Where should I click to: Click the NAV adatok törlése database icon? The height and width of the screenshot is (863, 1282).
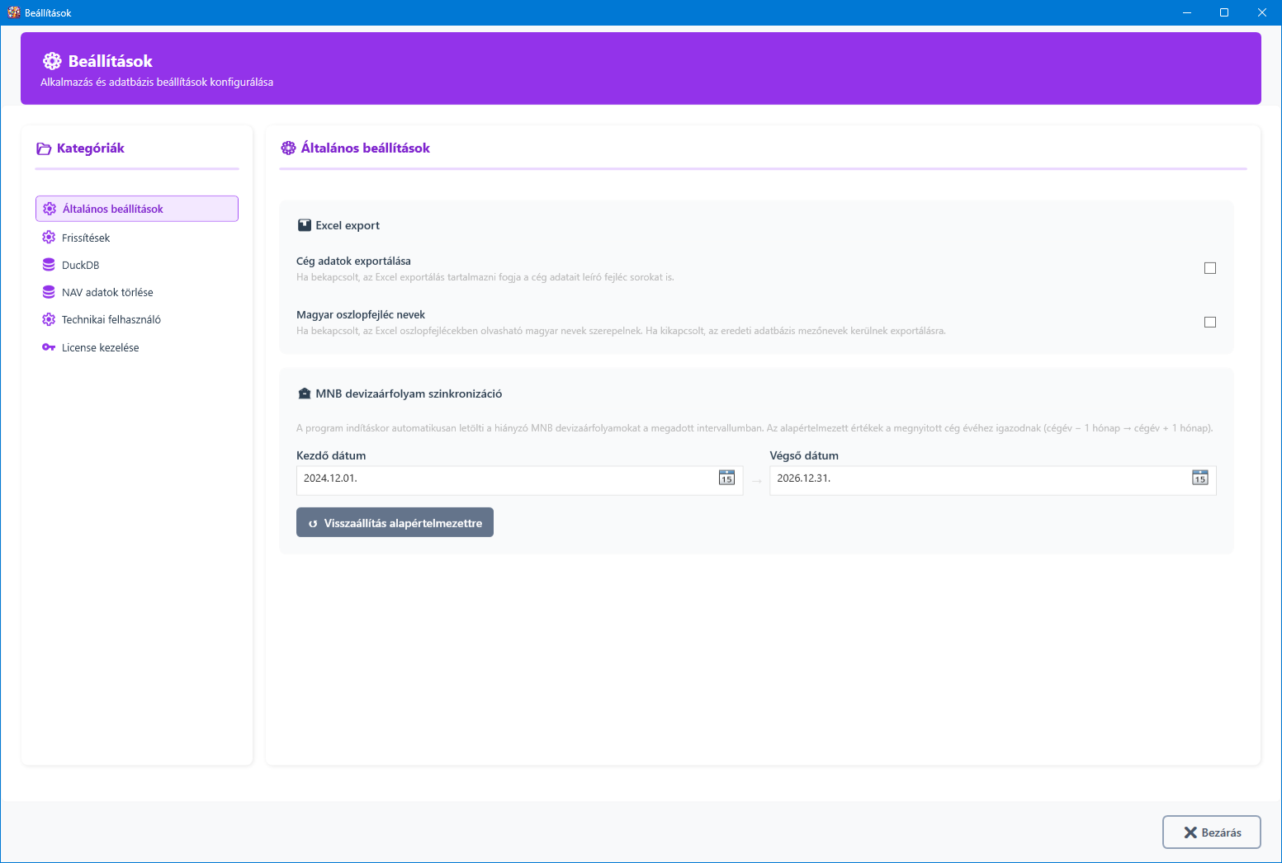49,292
